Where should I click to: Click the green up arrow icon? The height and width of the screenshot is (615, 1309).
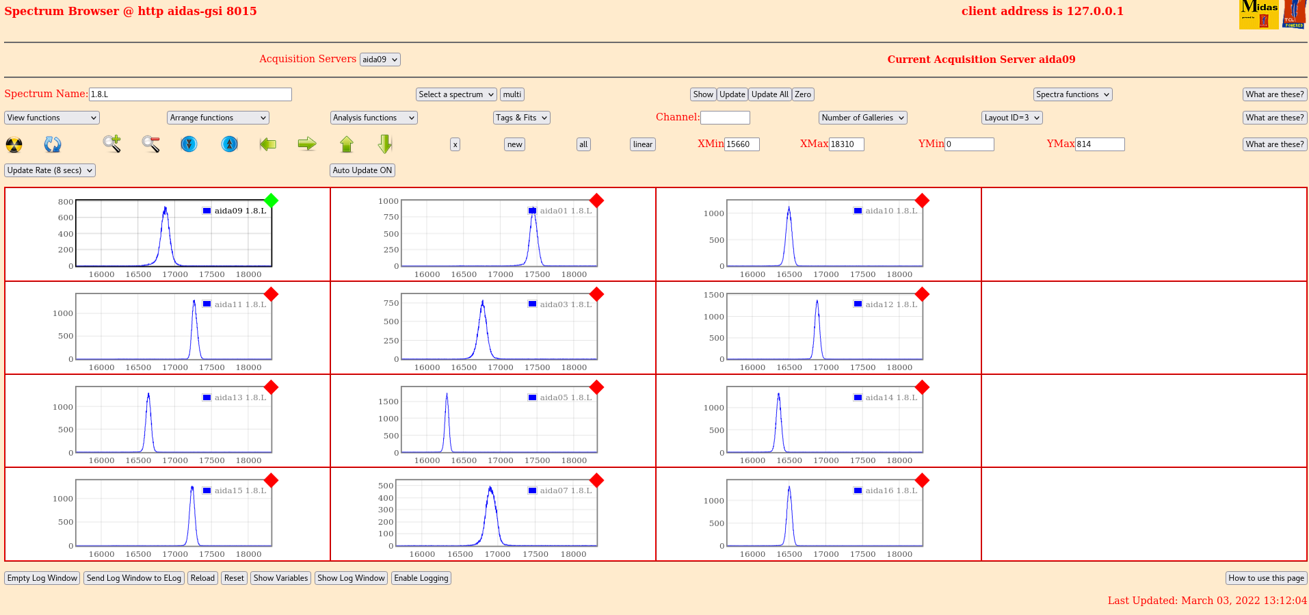coord(347,144)
